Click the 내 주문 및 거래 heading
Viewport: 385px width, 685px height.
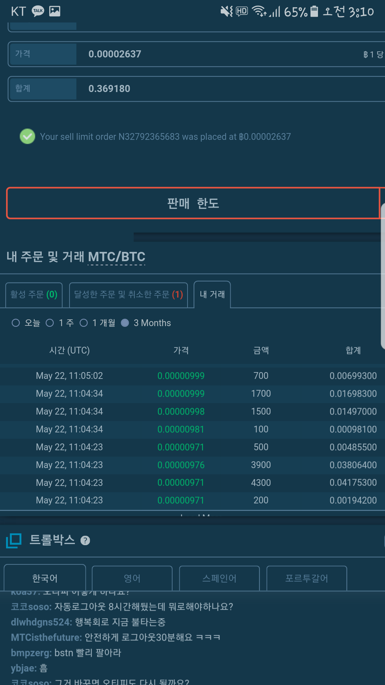pos(46,257)
